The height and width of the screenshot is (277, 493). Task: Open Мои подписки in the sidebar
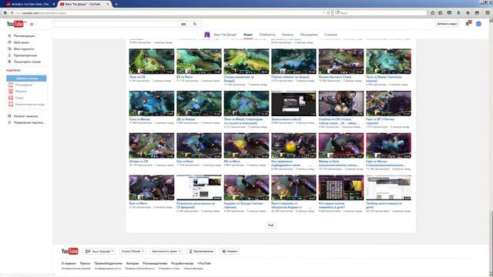[x=24, y=49]
